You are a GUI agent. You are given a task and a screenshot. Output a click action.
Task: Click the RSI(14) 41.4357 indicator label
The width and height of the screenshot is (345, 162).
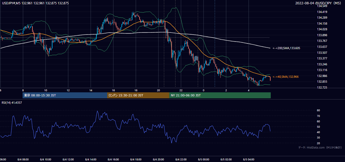point(12,103)
